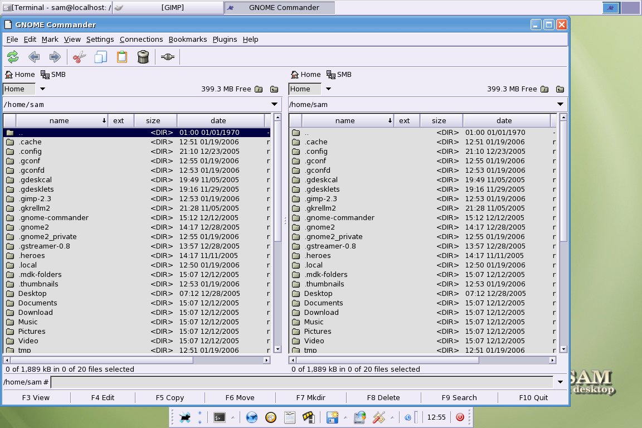Click the clock in the bottom panel

(x=436, y=417)
